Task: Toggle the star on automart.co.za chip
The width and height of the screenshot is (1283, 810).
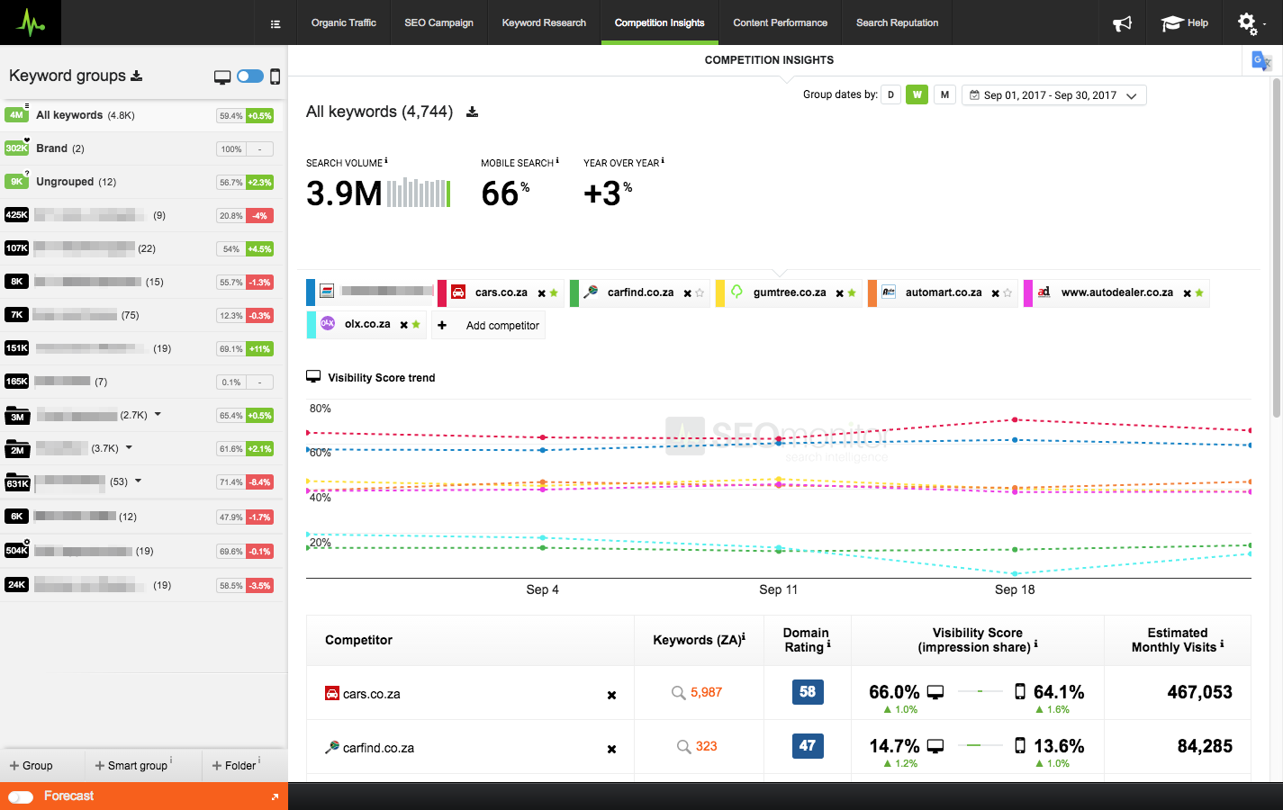Action: (x=1007, y=293)
